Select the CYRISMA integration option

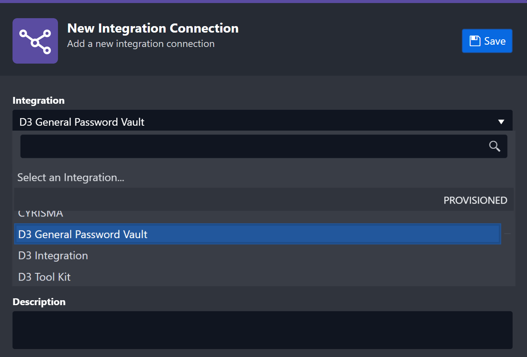tap(41, 214)
